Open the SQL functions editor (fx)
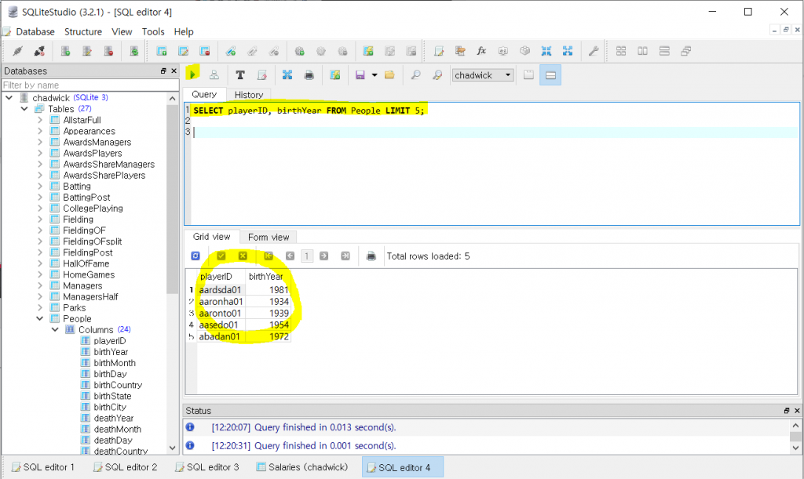This screenshot has height=479, width=804. tap(481, 51)
